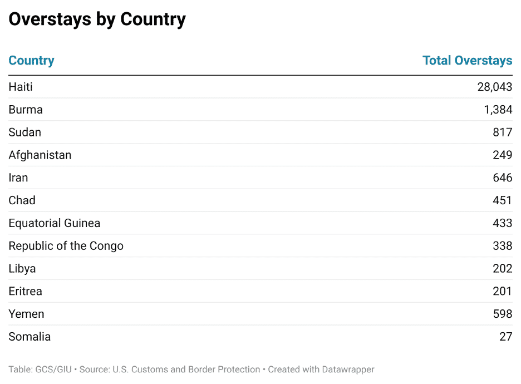The width and height of the screenshot is (521, 384).
Task: Select the Burma row label
Action: (x=26, y=110)
